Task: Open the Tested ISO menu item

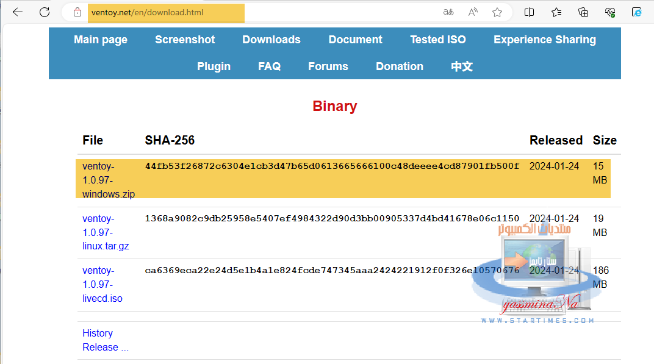Action: 437,40
